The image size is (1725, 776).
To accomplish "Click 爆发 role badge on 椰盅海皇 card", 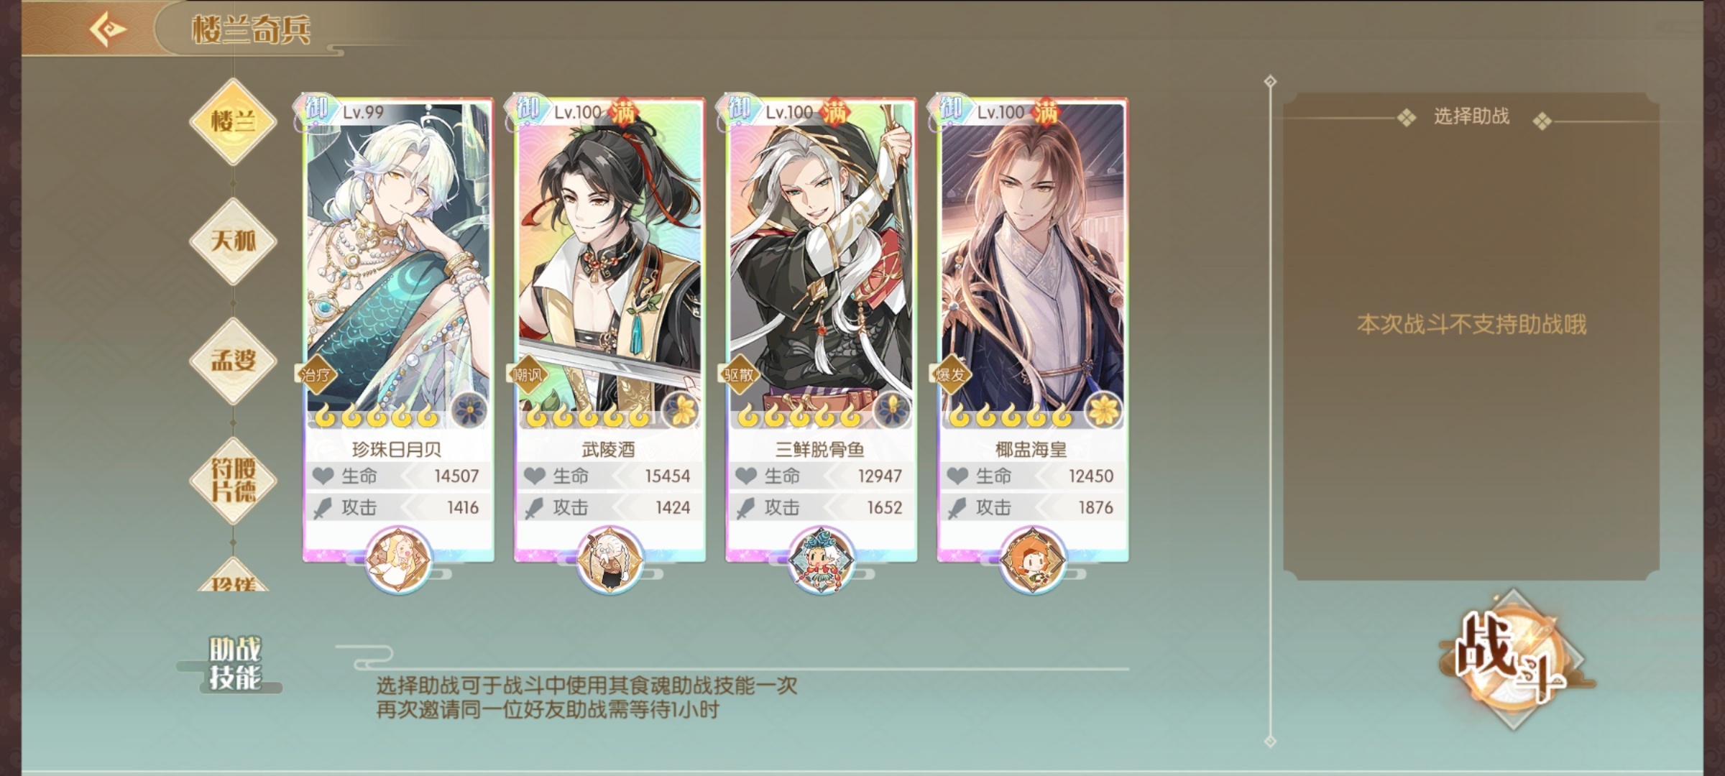I will tap(950, 374).
